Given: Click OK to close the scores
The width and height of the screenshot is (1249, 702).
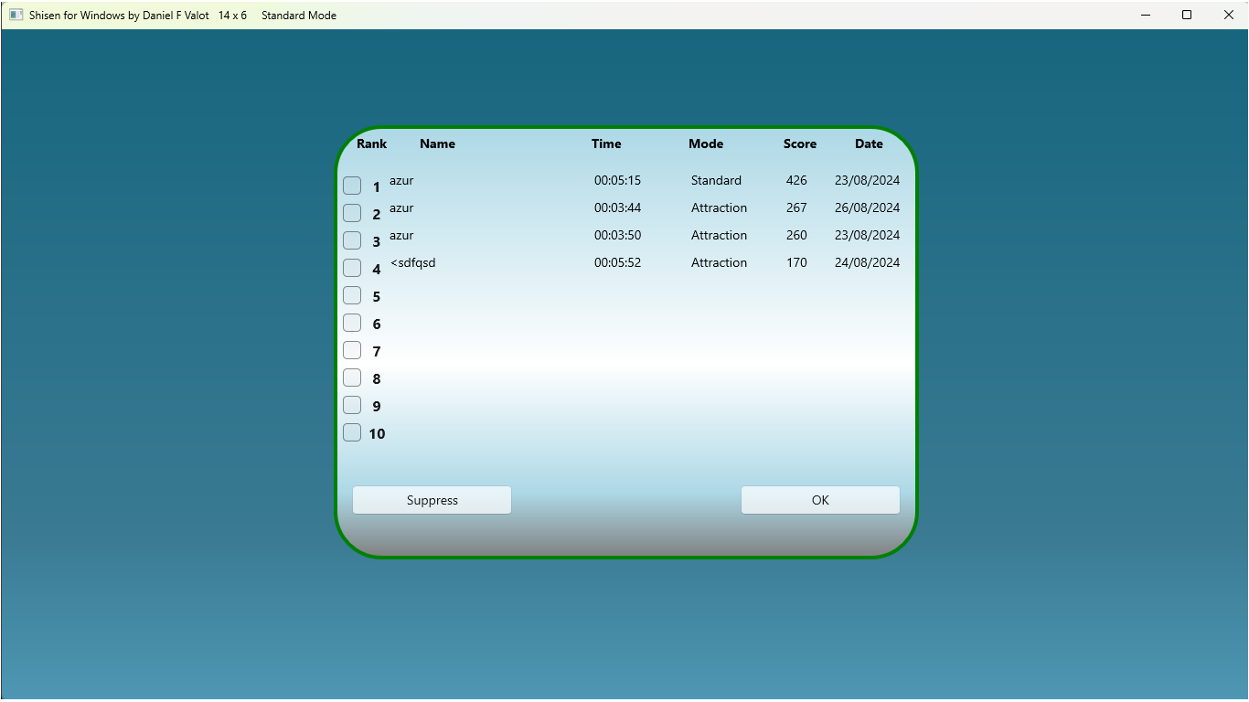Looking at the screenshot, I should tap(820, 500).
